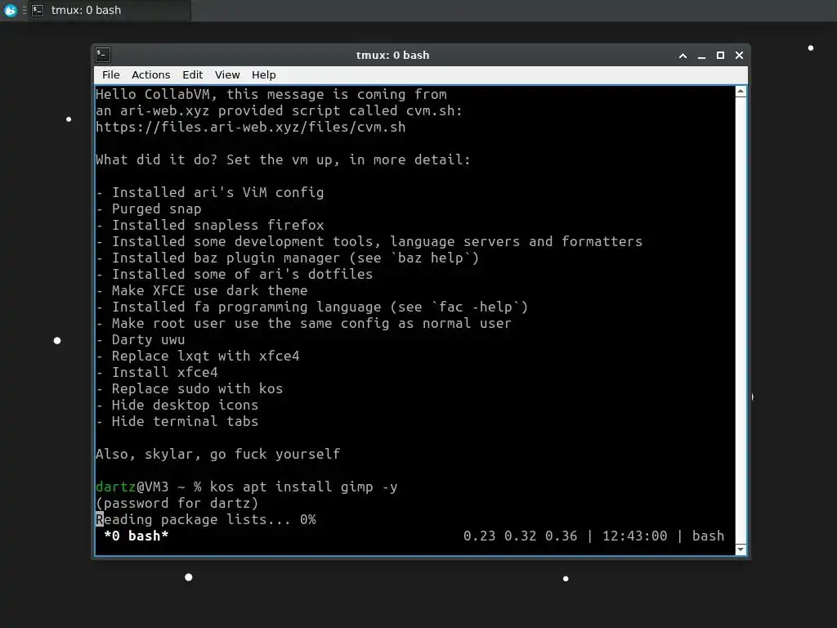Screen dimensions: 837x628
Task: Click the terminal icon in window title bar
Action: [x=103, y=55]
